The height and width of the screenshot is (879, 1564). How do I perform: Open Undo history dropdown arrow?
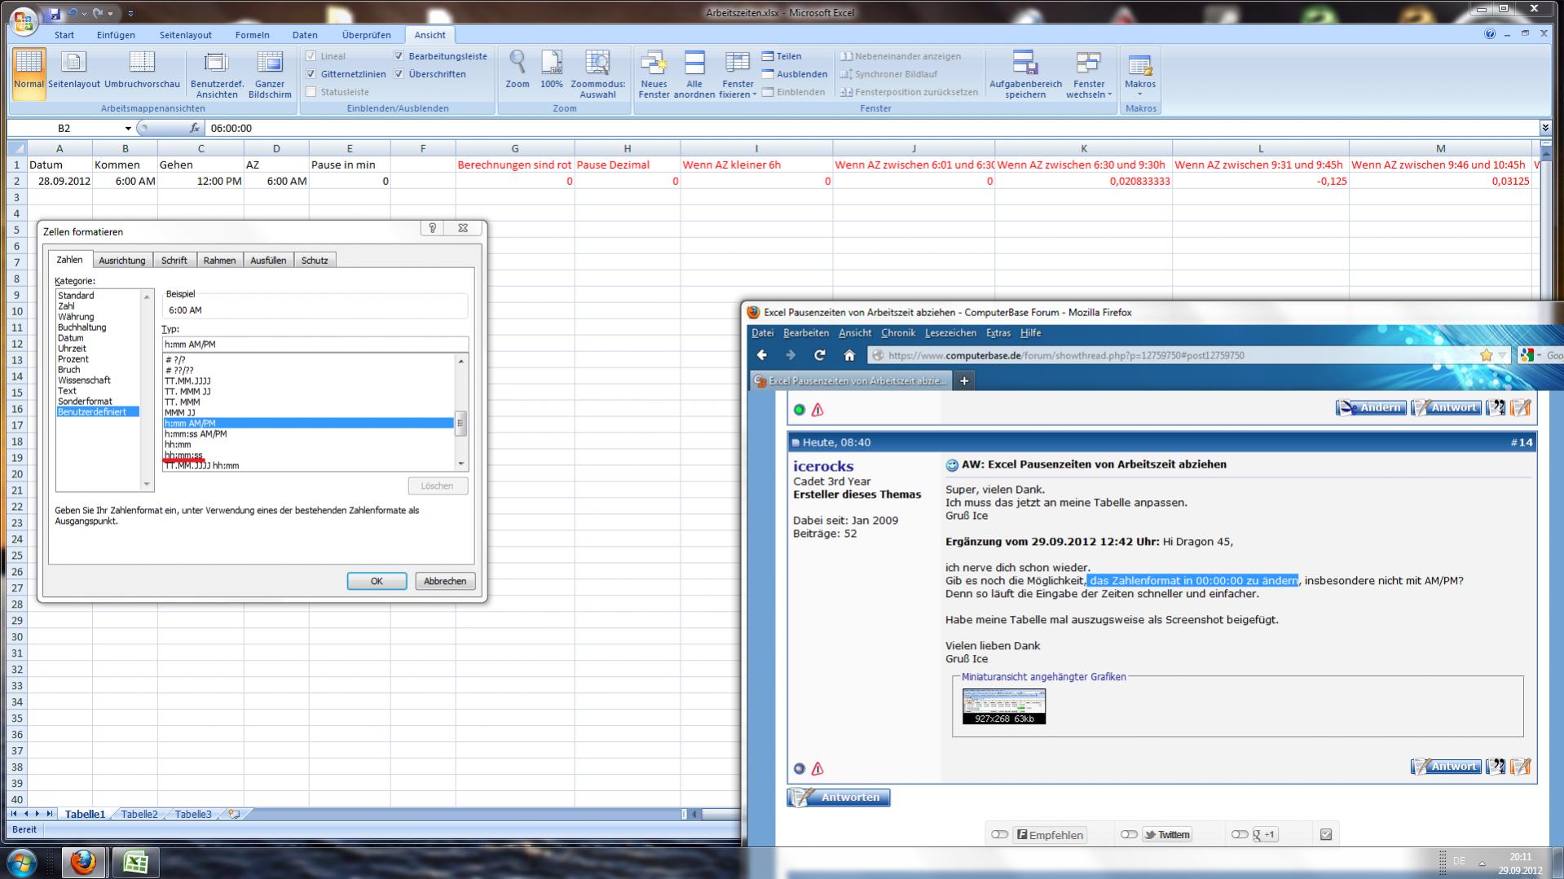(x=84, y=13)
